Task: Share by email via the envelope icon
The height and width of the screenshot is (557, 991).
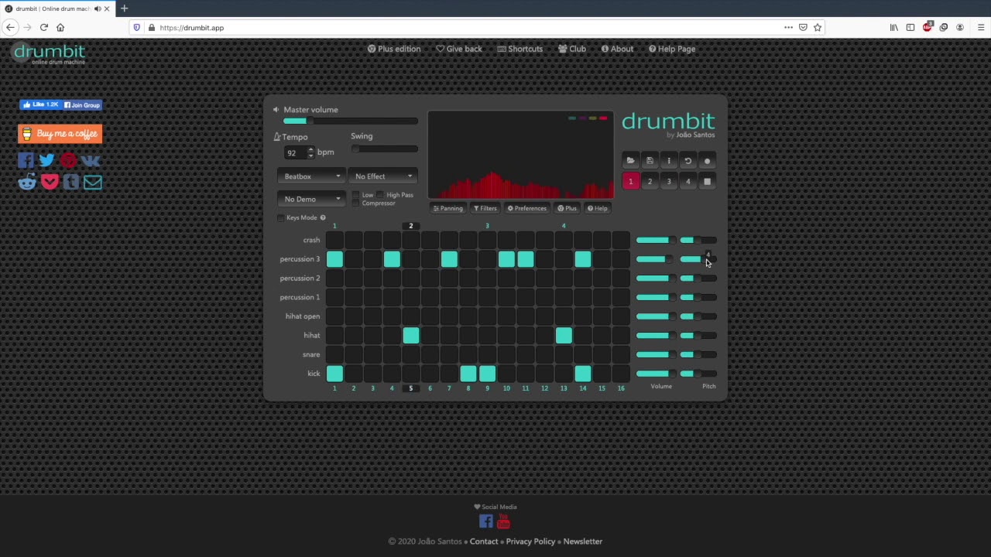Action: point(92,182)
